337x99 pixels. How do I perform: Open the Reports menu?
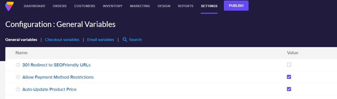pos(186,6)
